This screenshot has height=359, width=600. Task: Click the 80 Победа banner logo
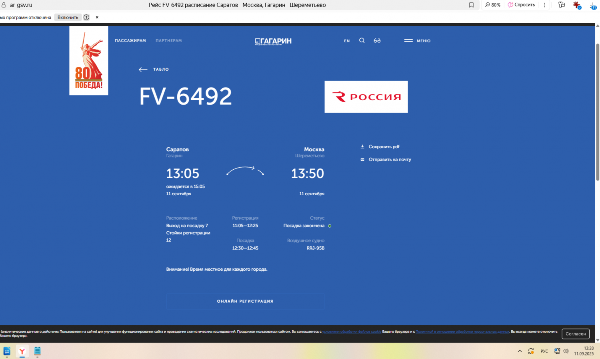[89, 61]
